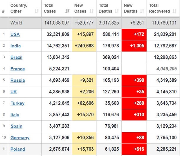Click Turkey's yellow +62,606 new cases cell

pyautogui.click(x=84, y=103)
